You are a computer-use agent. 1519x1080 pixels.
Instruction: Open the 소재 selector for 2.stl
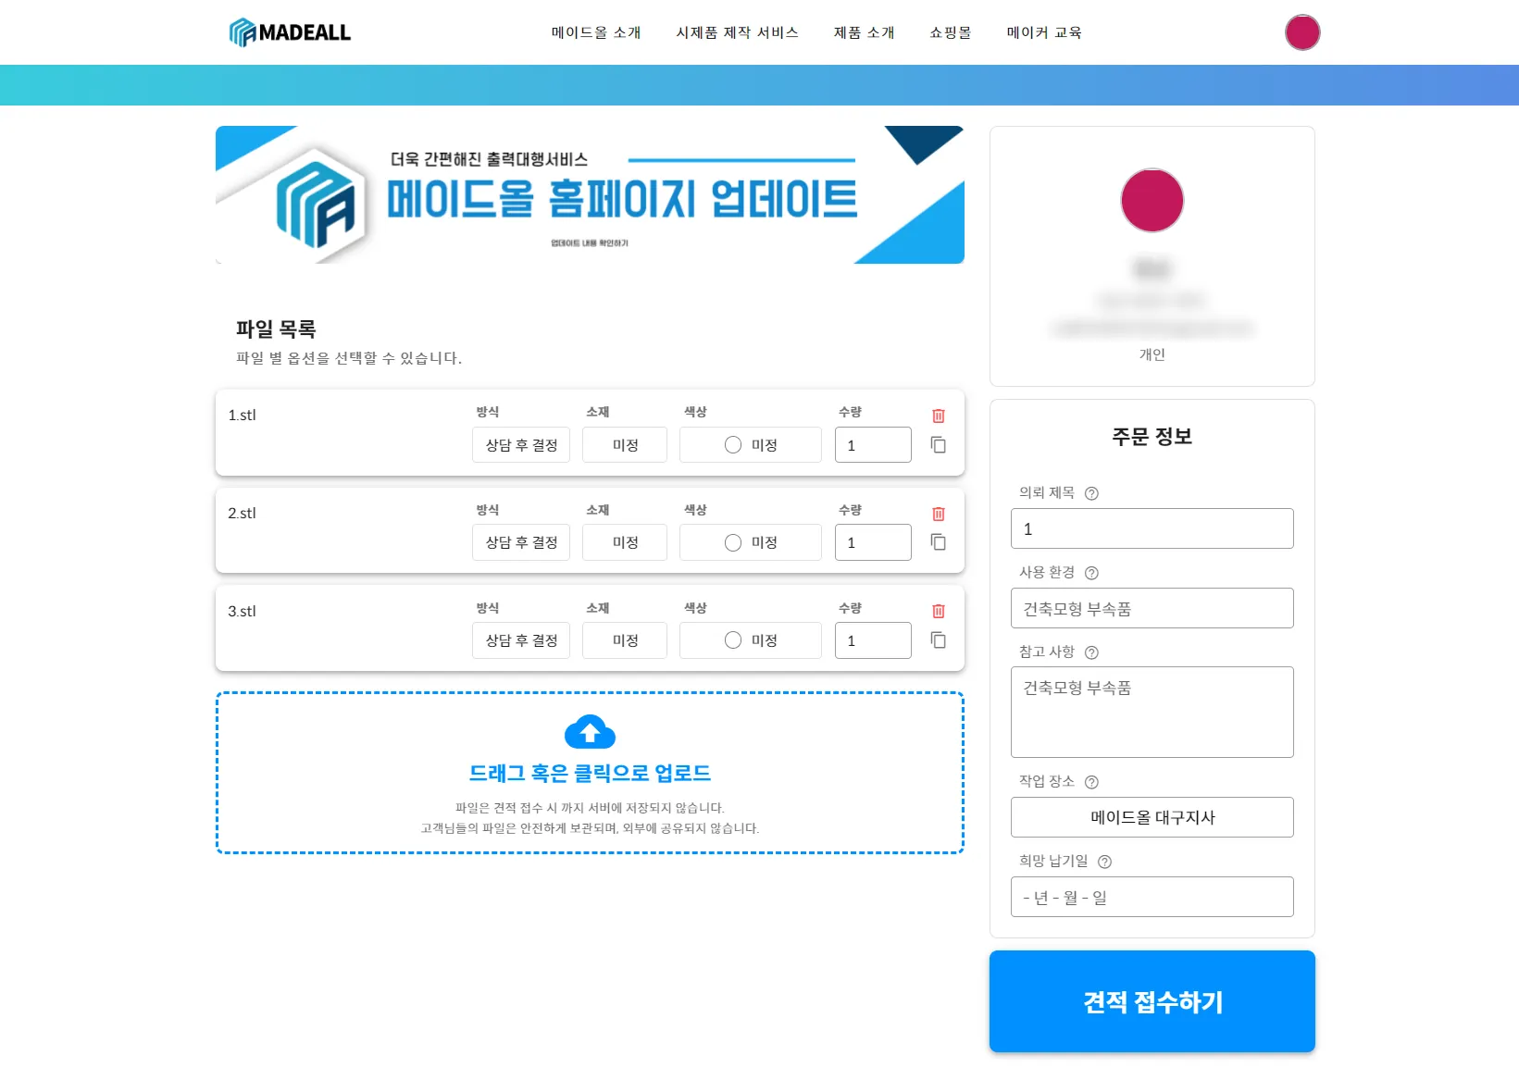point(625,542)
